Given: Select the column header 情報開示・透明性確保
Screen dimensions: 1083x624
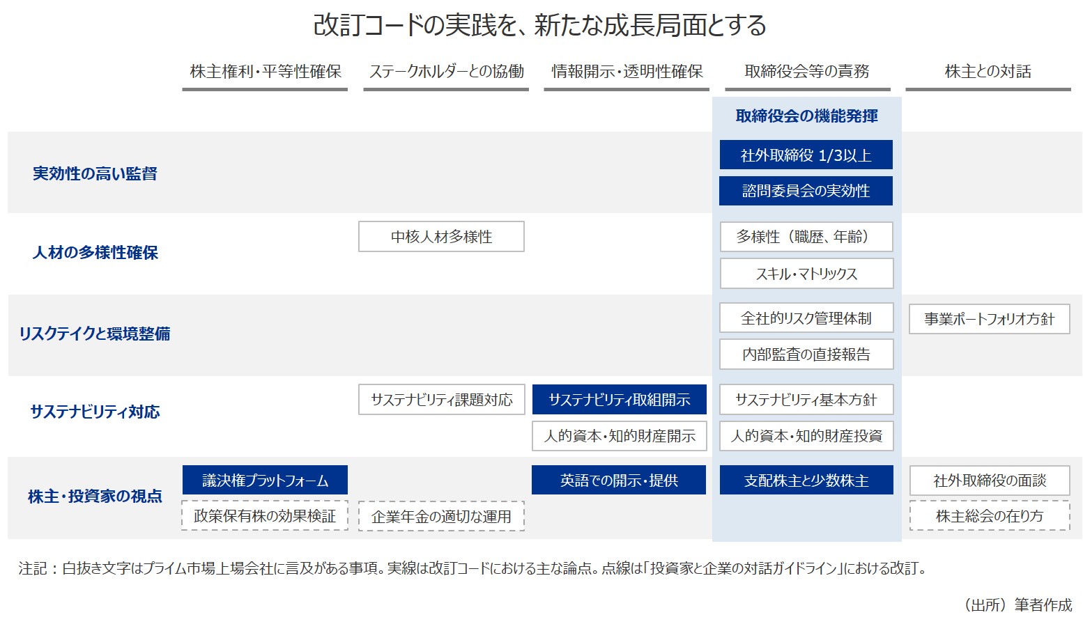Looking at the screenshot, I should [627, 71].
